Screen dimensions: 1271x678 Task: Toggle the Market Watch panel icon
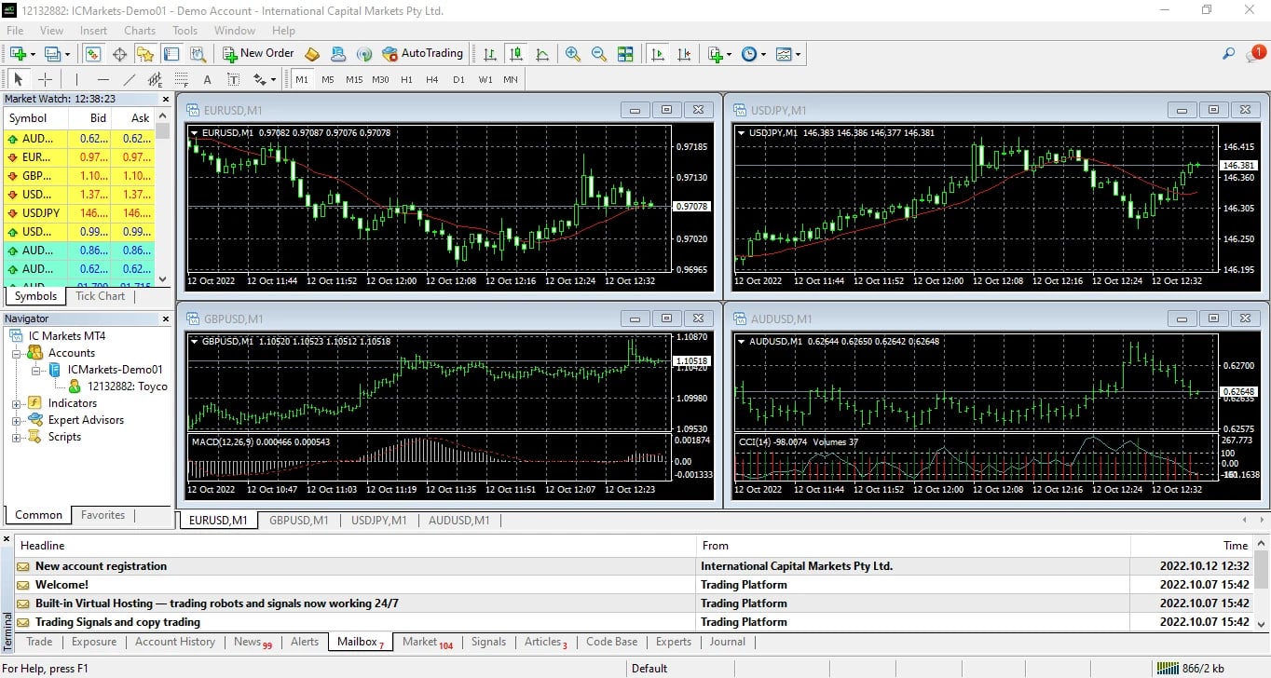[93, 54]
